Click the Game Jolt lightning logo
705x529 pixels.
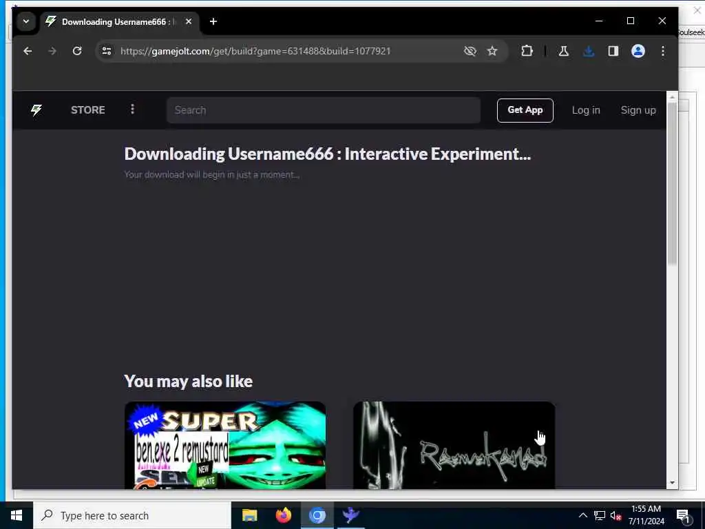click(36, 110)
